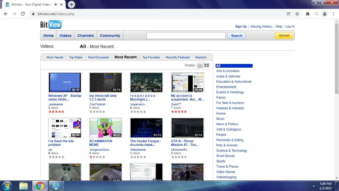The image size is (339, 191).
Task: Open the Chrome profile avatar
Action: pos(325,14)
